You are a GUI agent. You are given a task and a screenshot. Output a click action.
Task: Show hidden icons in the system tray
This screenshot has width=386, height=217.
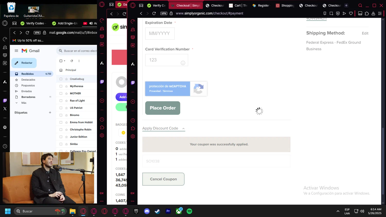tap(338, 211)
